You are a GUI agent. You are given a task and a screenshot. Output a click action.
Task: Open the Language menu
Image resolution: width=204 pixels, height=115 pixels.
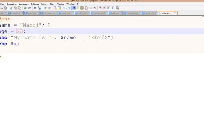(x=24, y=4)
